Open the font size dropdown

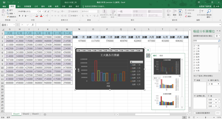(42, 11)
